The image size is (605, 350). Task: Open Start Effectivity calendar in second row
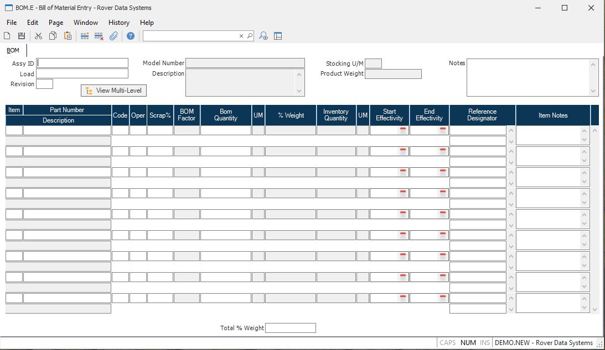[403, 152]
